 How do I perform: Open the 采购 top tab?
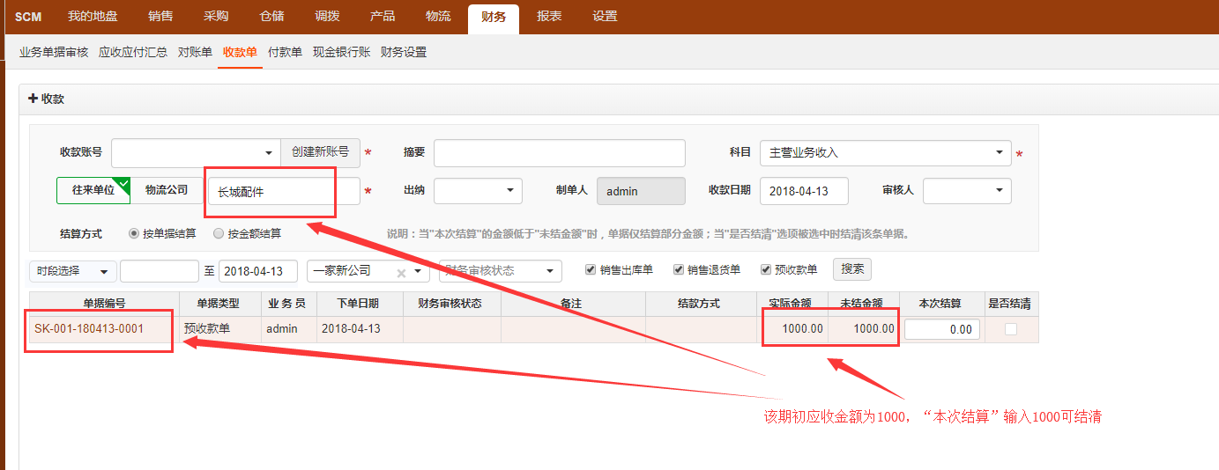216,17
